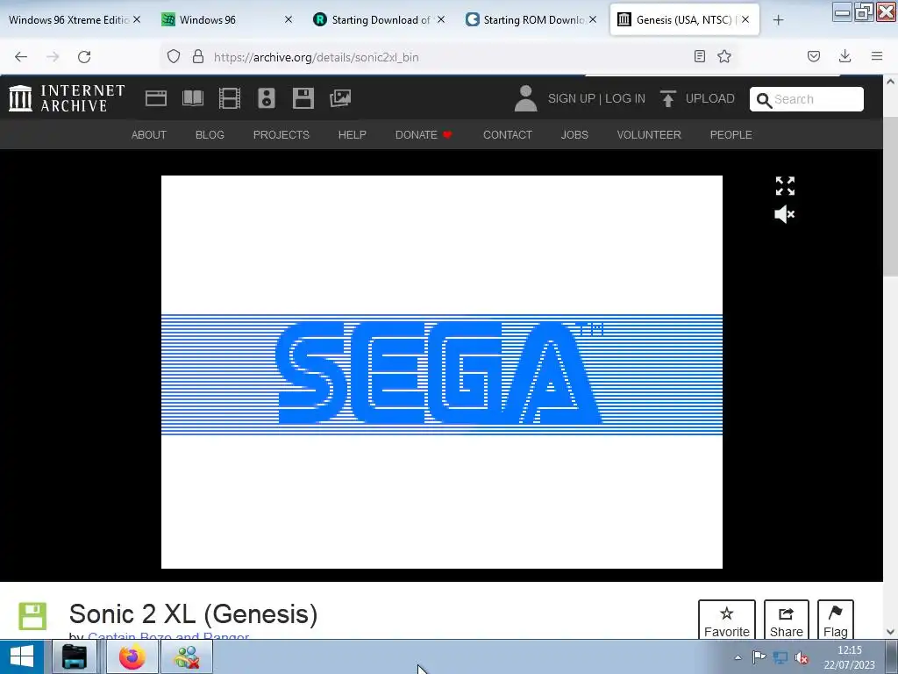The image size is (898, 674).
Task: Show hidden system tray icons
Action: [x=738, y=657]
